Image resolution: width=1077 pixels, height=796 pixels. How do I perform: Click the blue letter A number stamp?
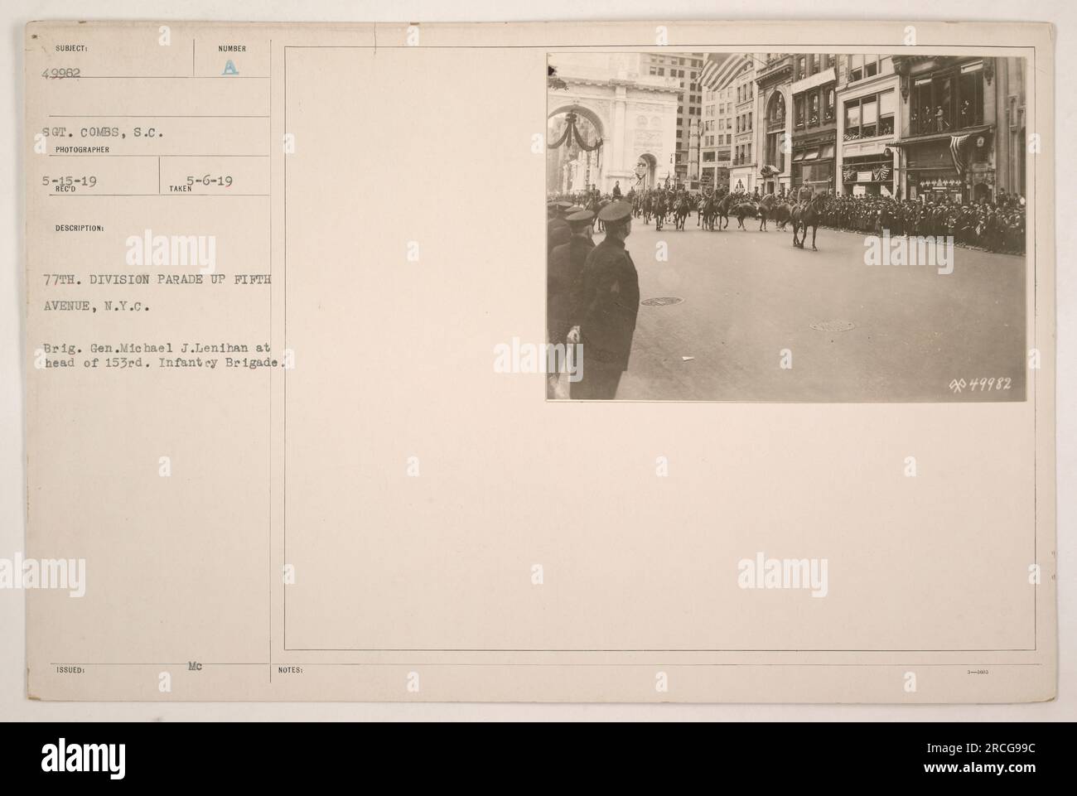click(x=233, y=71)
